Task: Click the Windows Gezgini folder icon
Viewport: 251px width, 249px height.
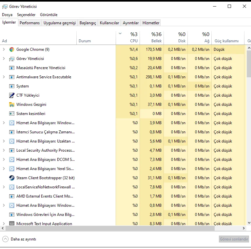Action: (x=12, y=105)
